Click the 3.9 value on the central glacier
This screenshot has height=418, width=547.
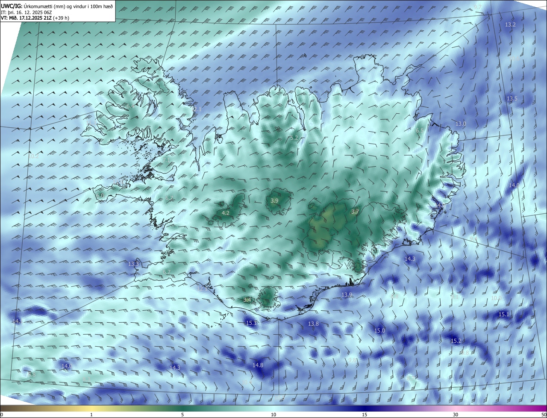(275, 200)
